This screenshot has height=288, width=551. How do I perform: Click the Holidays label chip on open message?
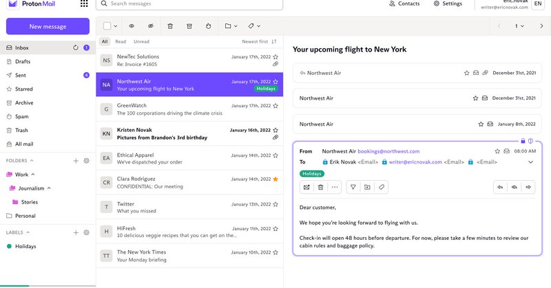[x=312, y=174]
